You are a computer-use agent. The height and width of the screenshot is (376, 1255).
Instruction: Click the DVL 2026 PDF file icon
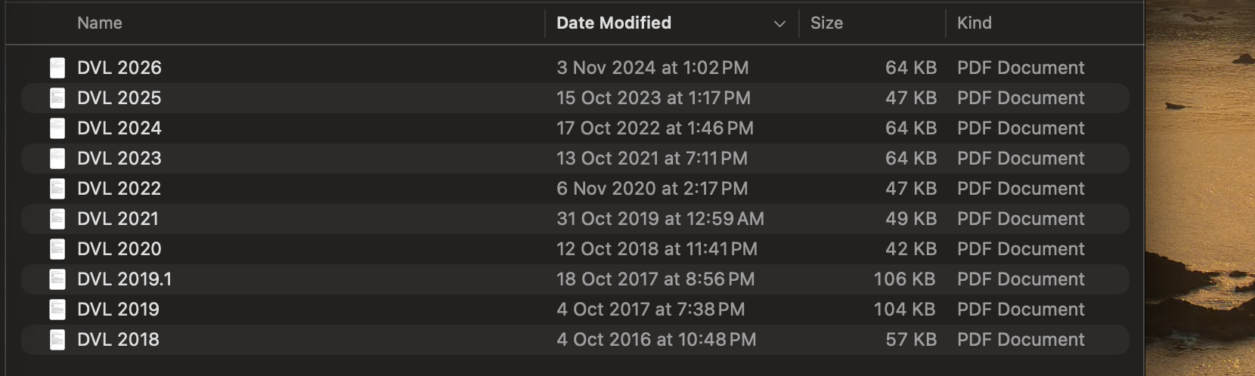[x=57, y=68]
